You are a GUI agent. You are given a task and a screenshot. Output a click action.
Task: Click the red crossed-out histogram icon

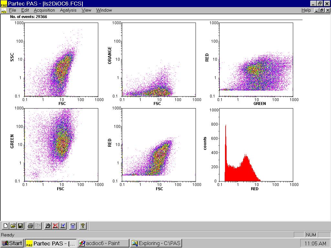point(55,226)
